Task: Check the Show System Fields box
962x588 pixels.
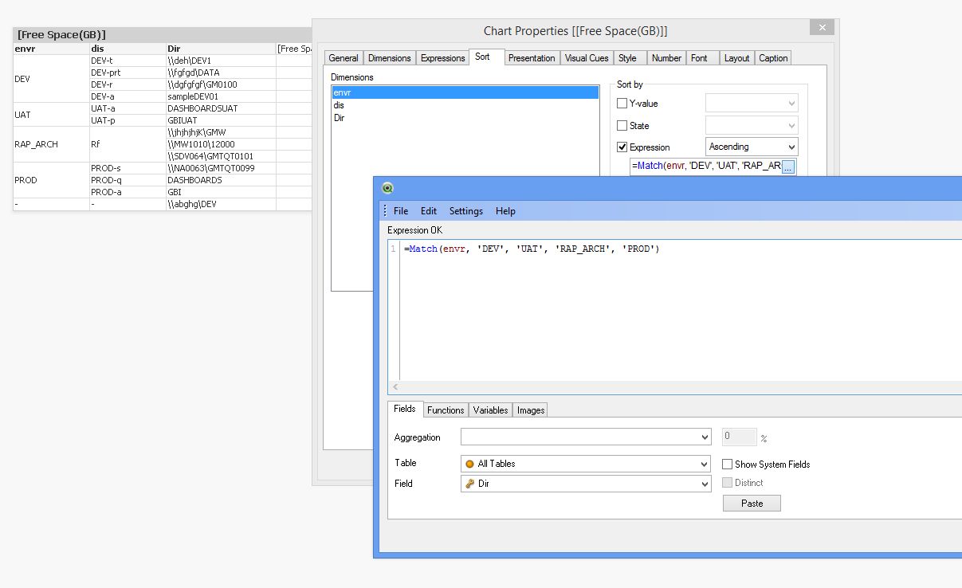Action: coord(728,465)
